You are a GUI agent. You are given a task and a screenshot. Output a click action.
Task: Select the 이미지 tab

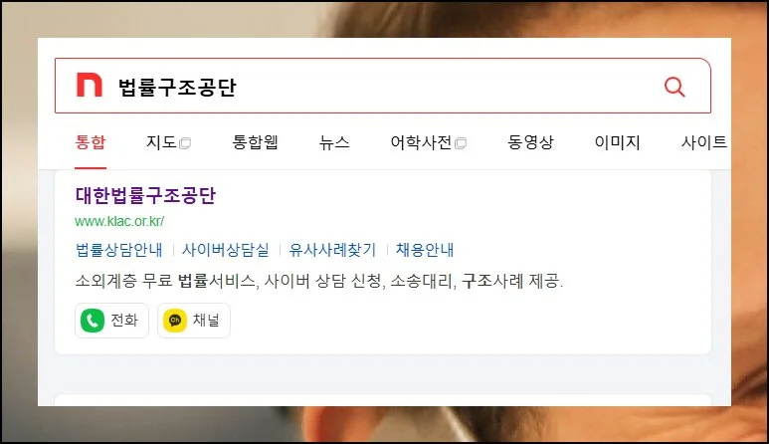[618, 142]
